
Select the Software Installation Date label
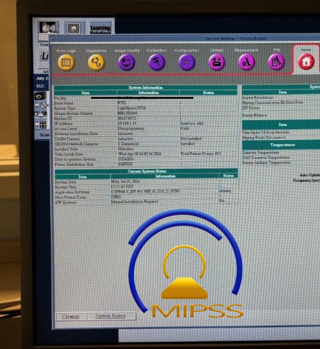click(76, 134)
